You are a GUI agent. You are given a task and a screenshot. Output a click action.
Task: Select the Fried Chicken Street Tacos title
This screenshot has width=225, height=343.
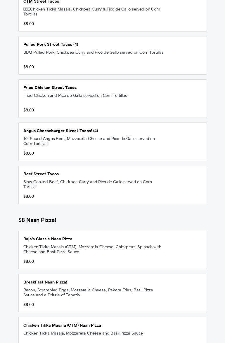click(x=50, y=87)
